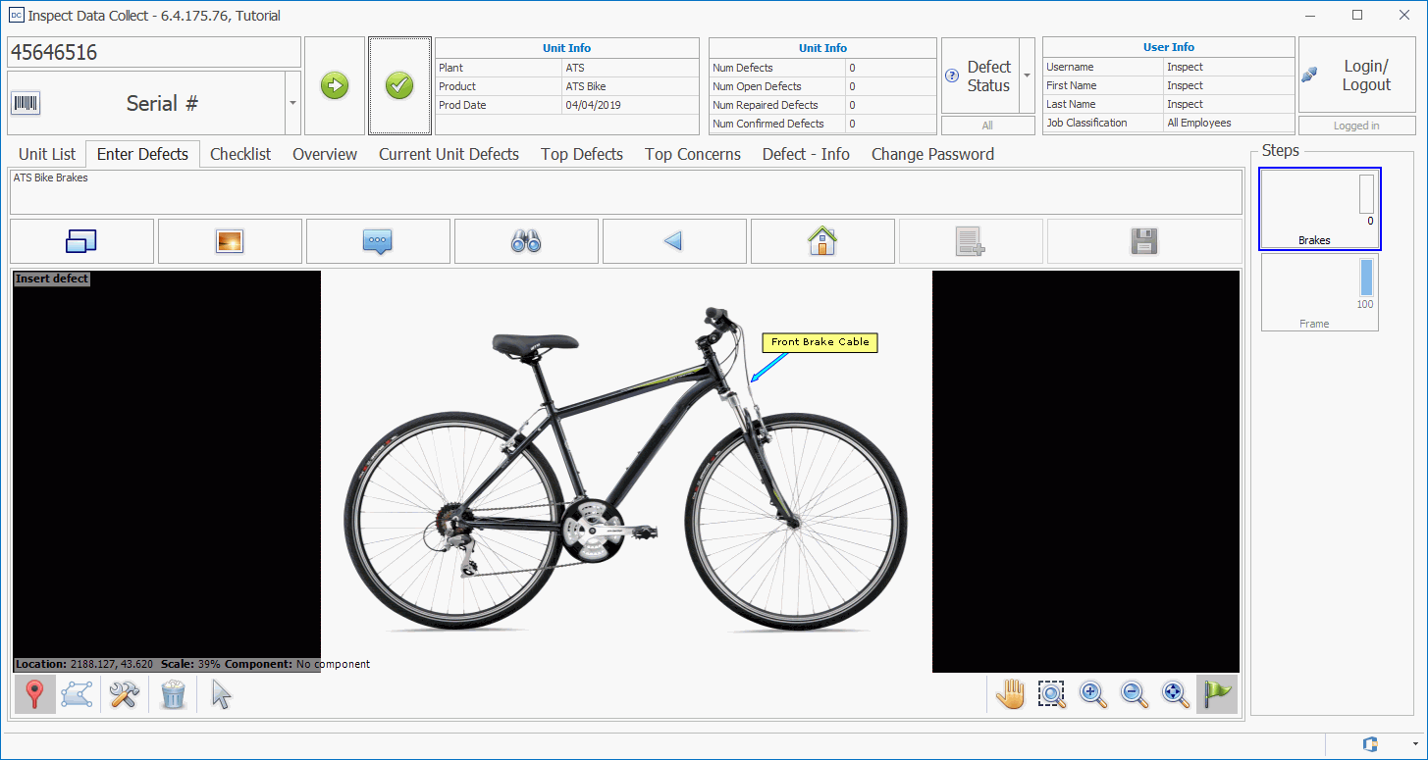Click the serial number input field
1428x760 pixels.
pyautogui.click(x=154, y=53)
